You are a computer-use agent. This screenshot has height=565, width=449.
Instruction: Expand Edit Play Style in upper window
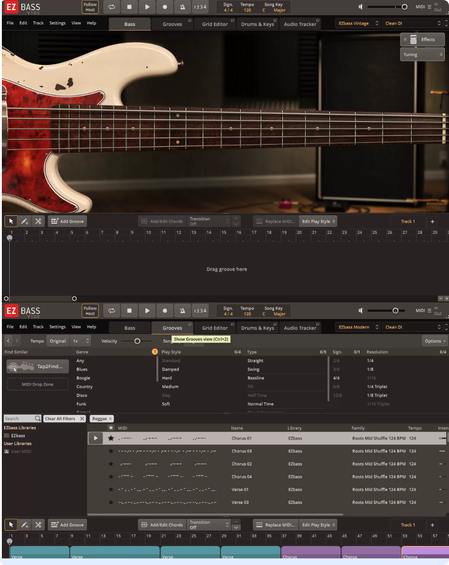[318, 221]
